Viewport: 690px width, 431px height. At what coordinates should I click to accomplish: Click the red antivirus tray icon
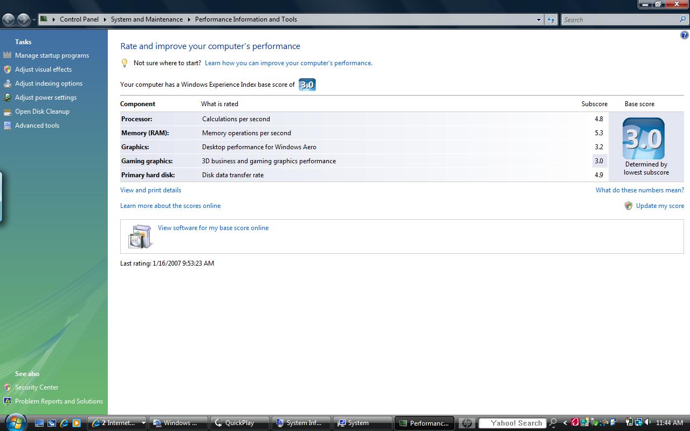[575, 422]
